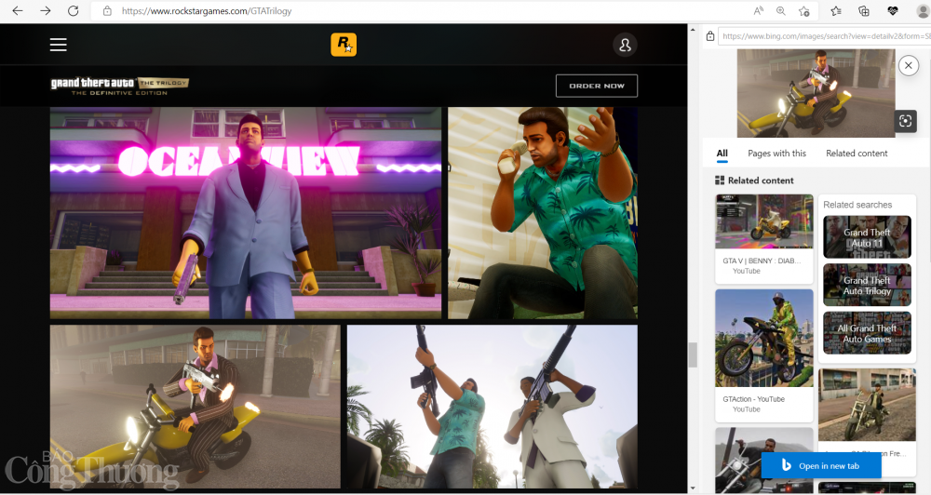
Task: Go back using the browser back arrow
Action: click(x=18, y=11)
